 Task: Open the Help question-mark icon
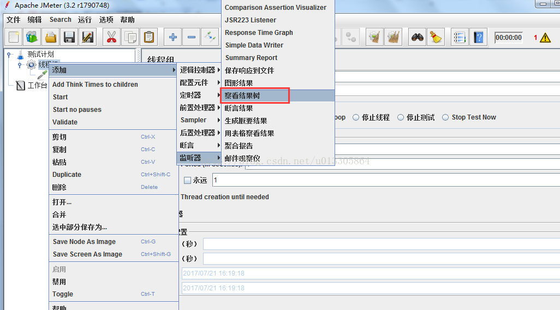(479, 37)
